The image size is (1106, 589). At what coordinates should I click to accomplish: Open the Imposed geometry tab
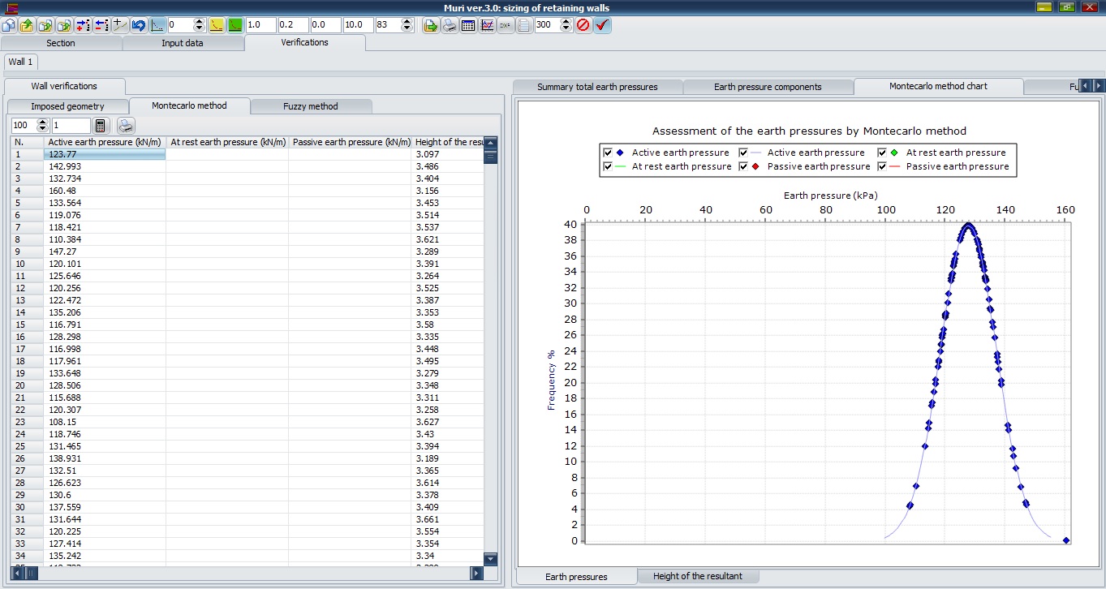tap(67, 106)
